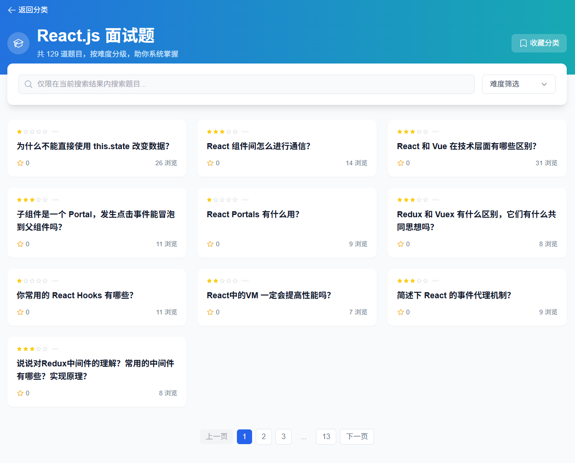
Task: Click 'React.js 面试题' page heading
Action: point(96,36)
